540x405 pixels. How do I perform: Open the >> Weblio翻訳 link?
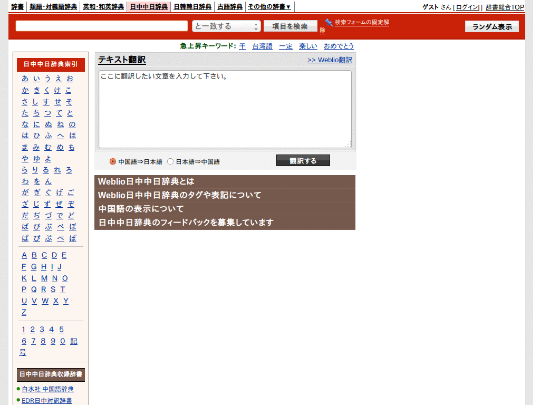(x=330, y=60)
